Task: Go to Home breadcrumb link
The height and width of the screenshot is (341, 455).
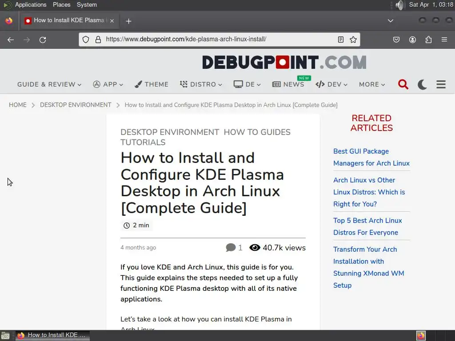Action: 18,105
